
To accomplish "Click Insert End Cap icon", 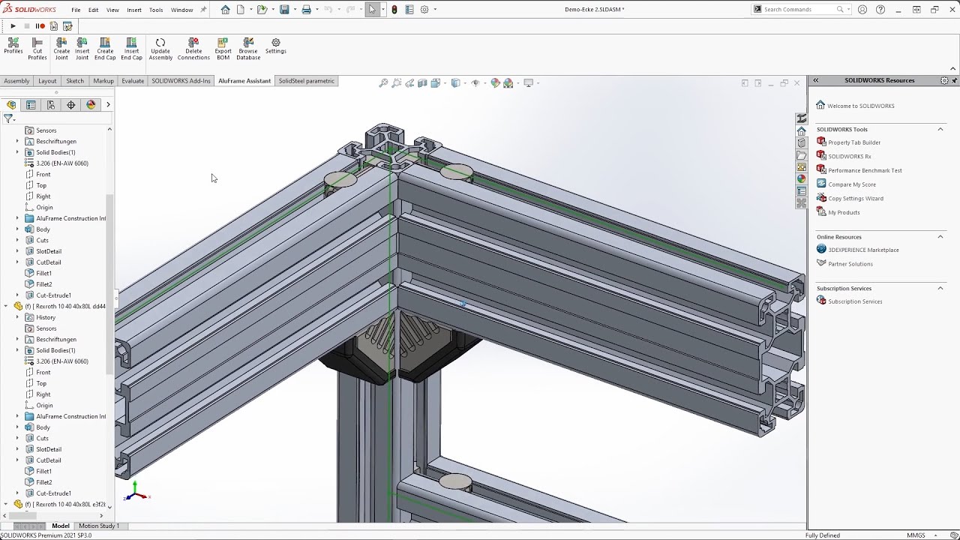I will pos(131,49).
